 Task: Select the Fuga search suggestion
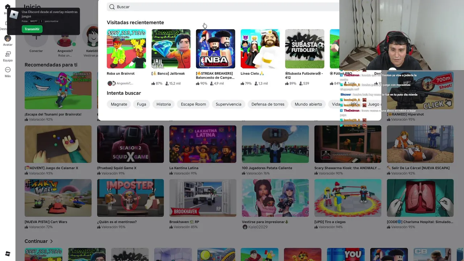[141, 104]
